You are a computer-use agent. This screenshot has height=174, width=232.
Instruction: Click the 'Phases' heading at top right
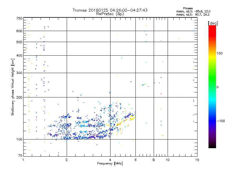coord(188,8)
